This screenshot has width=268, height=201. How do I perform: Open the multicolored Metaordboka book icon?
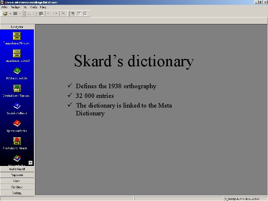tap(17, 159)
